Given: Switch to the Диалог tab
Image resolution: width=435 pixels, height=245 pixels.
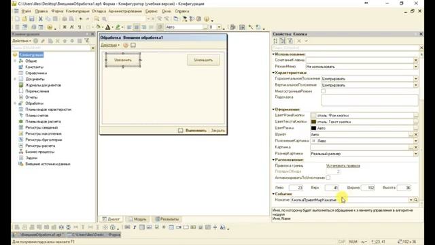Looking at the screenshot, I should click(111, 219).
